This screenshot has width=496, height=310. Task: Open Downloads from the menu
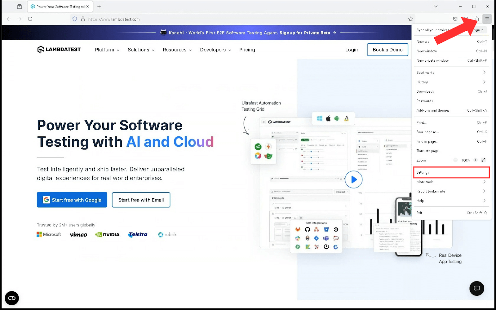pyautogui.click(x=451, y=91)
